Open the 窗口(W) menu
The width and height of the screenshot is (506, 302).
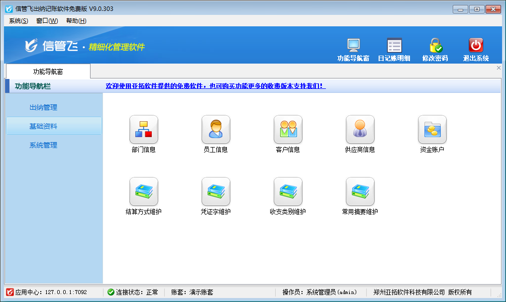tap(47, 21)
